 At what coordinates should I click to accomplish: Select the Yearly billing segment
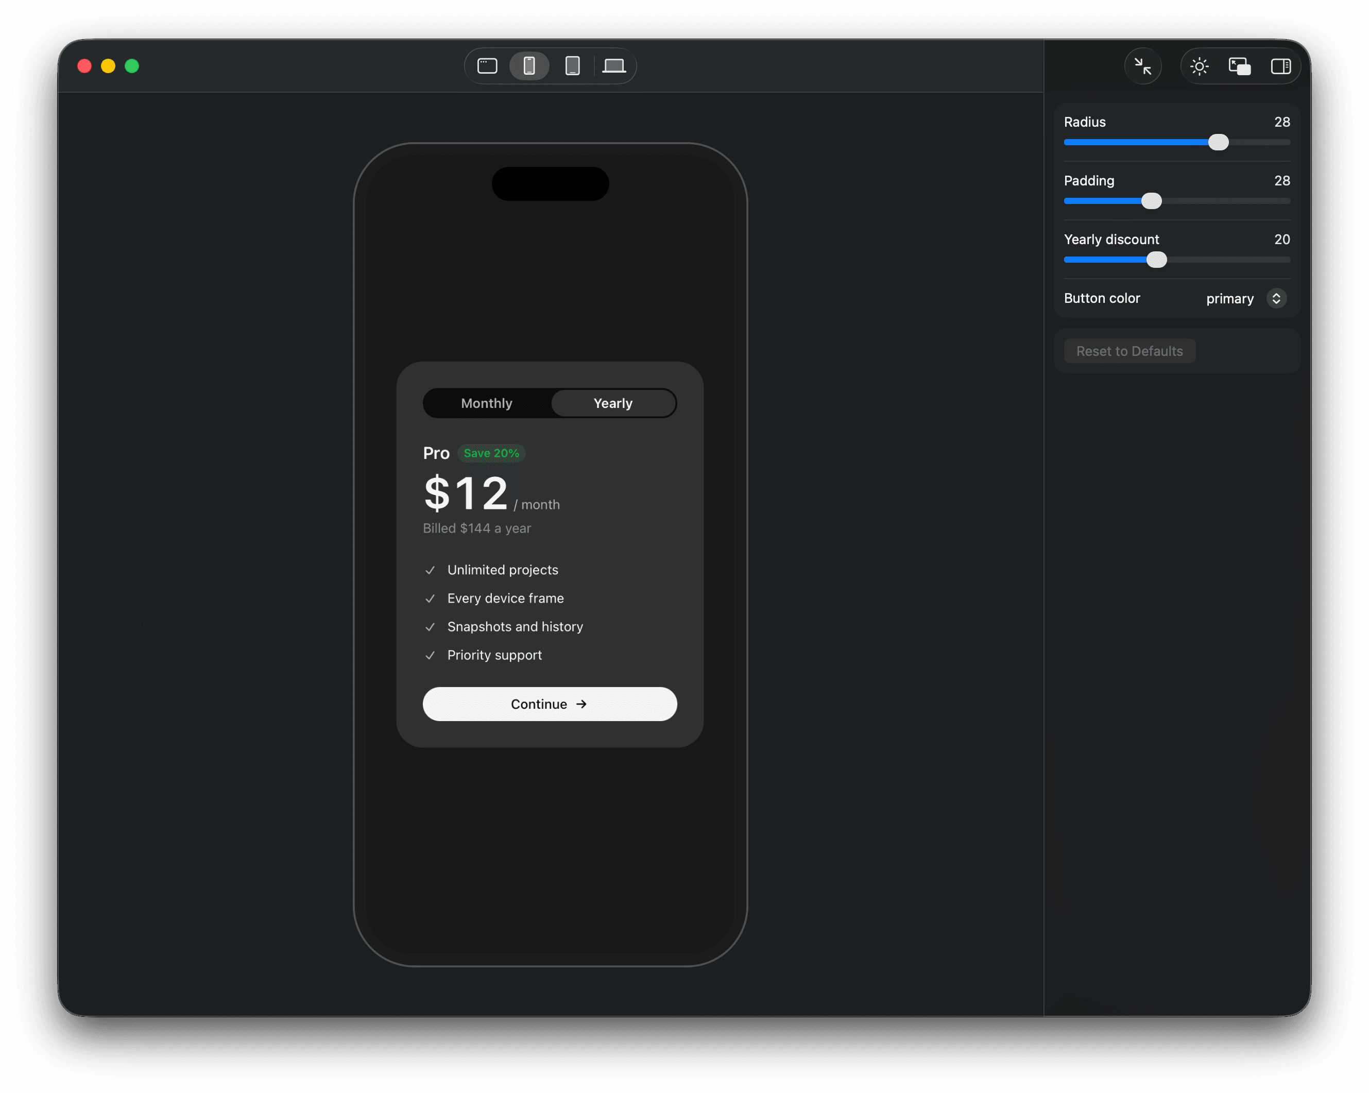click(x=613, y=403)
